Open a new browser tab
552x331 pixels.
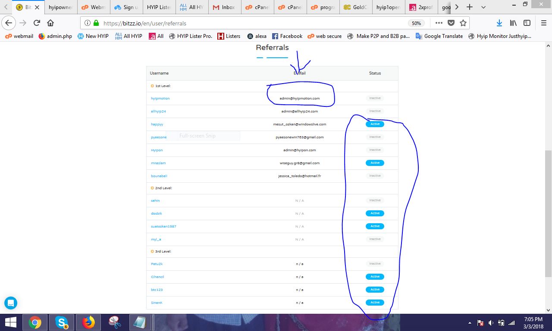point(470,7)
